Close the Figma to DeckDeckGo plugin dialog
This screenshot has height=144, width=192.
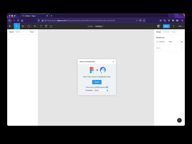[x=114, y=62]
